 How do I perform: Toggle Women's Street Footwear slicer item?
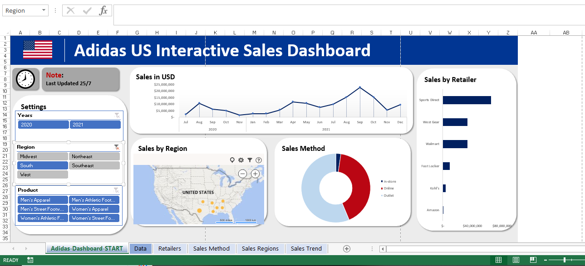[94, 218]
